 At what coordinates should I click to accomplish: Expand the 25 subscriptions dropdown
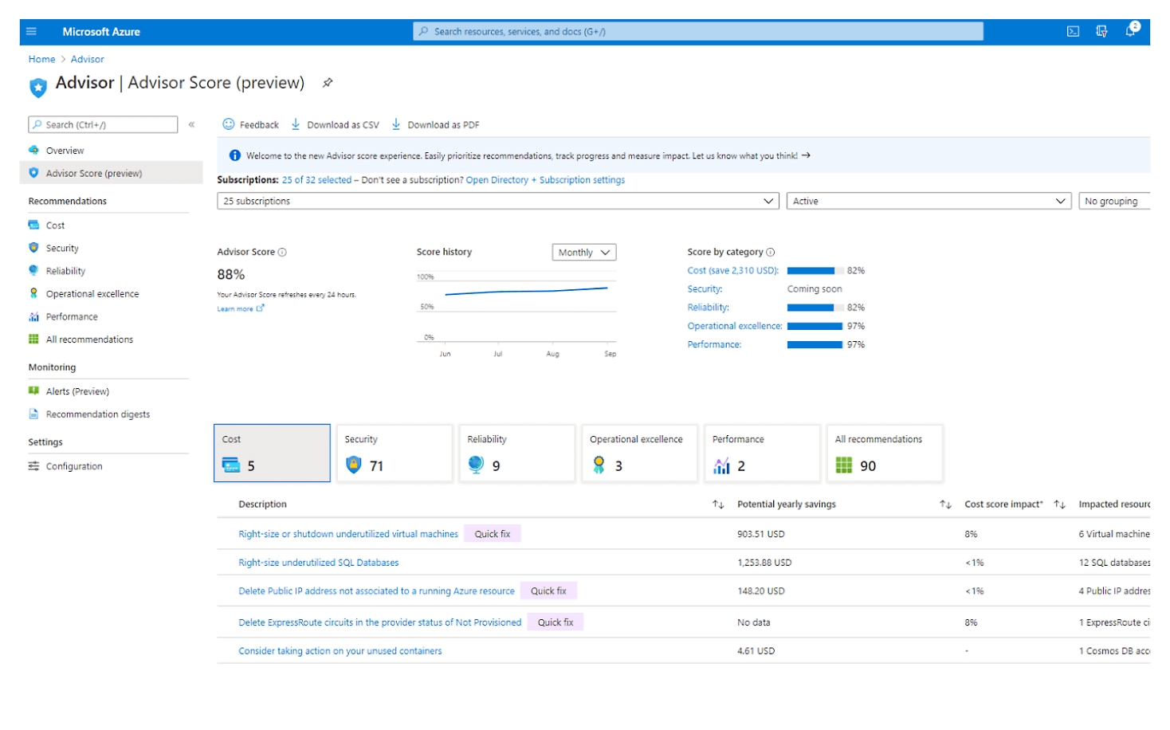(497, 202)
